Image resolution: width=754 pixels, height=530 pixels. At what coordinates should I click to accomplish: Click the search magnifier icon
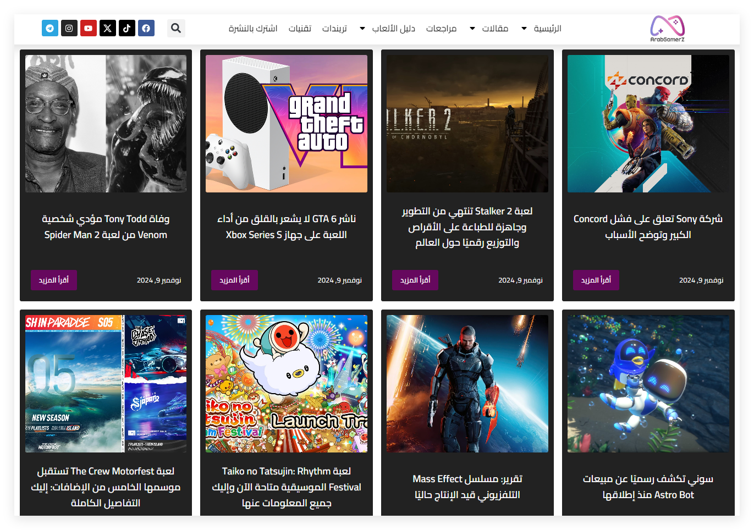coord(176,28)
